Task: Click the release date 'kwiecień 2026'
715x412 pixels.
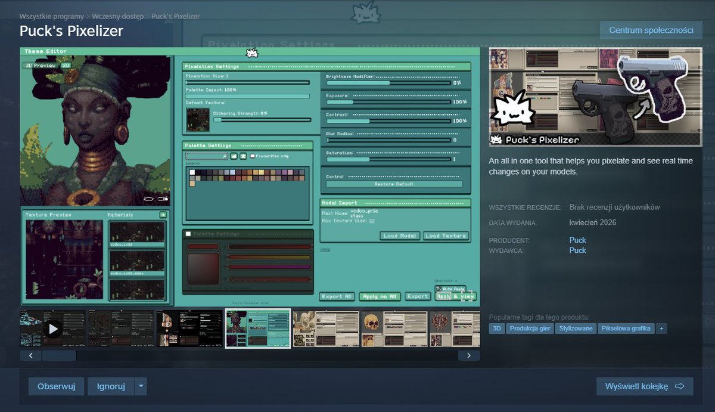Action: point(593,222)
